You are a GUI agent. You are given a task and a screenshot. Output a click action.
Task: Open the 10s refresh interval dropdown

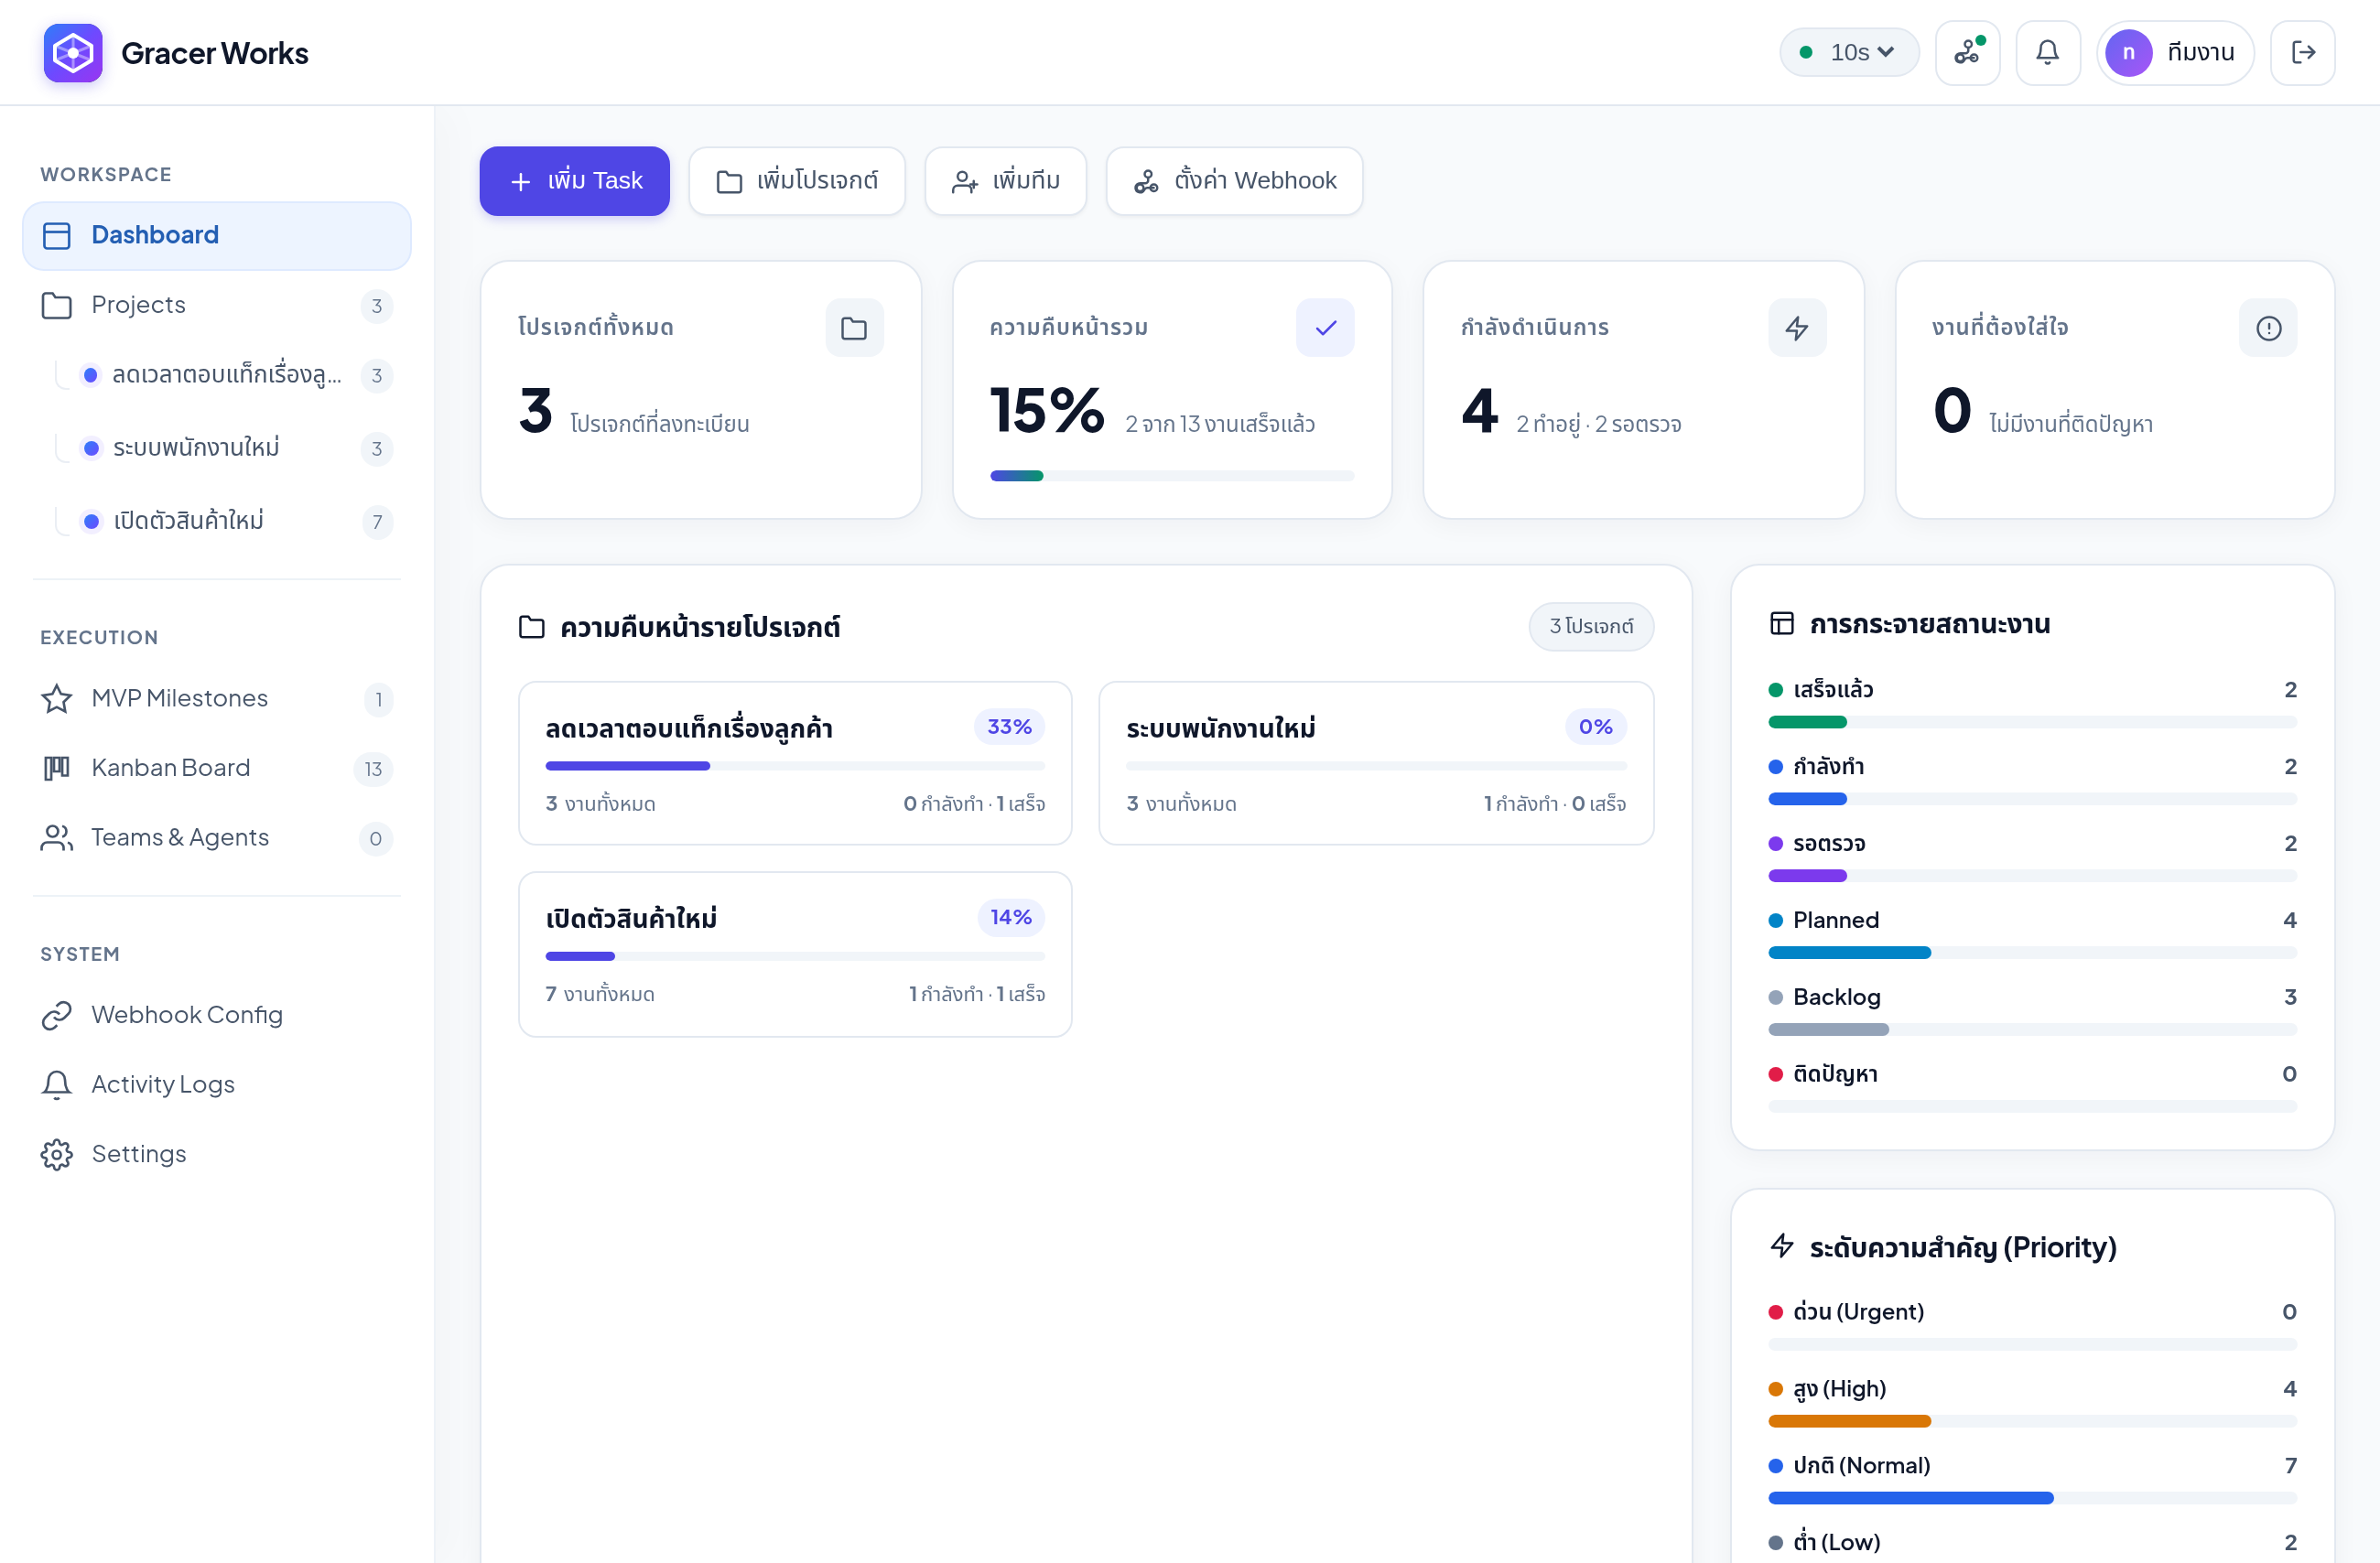[1849, 52]
